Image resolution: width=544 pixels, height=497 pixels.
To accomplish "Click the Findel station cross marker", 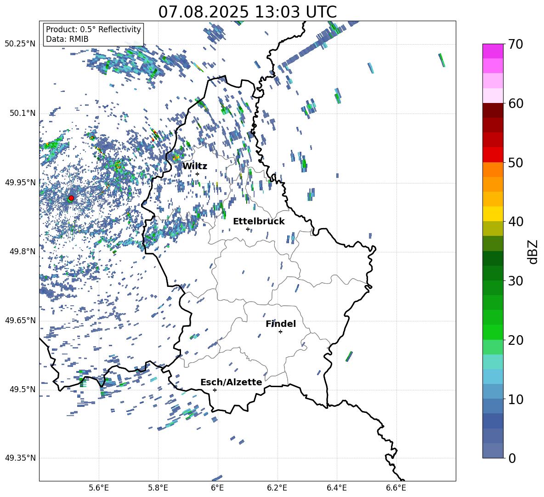I will (x=280, y=332).
